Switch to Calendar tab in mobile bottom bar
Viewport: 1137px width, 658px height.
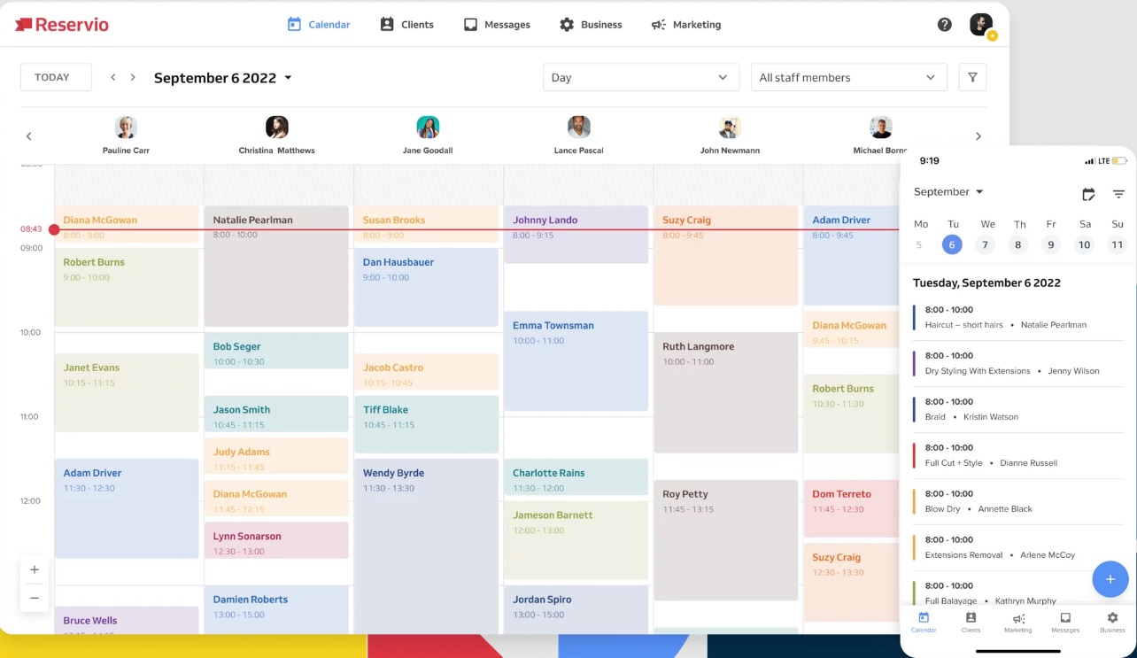(924, 623)
